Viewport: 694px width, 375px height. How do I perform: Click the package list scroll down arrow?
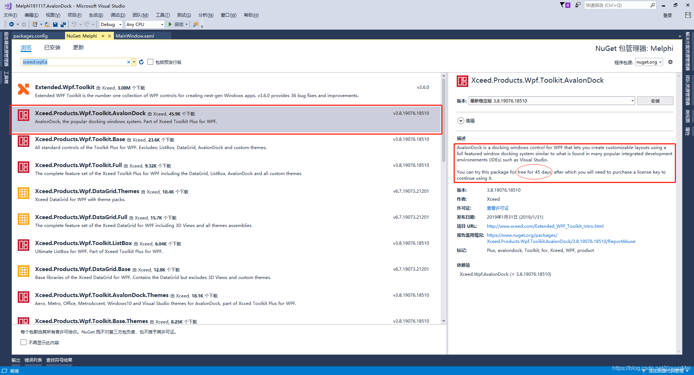point(444,321)
